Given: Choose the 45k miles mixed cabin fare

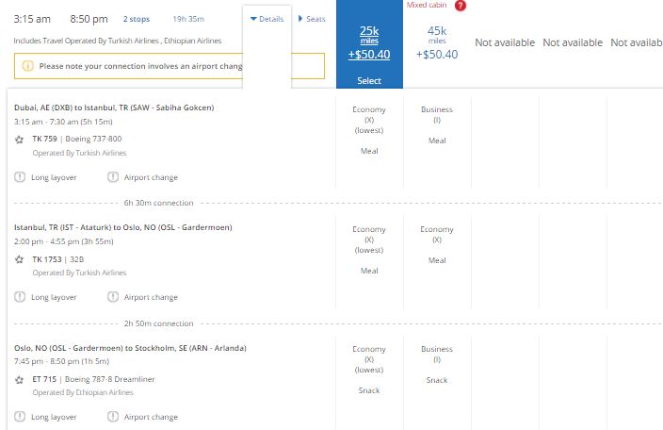Looking at the screenshot, I should pyautogui.click(x=437, y=42).
